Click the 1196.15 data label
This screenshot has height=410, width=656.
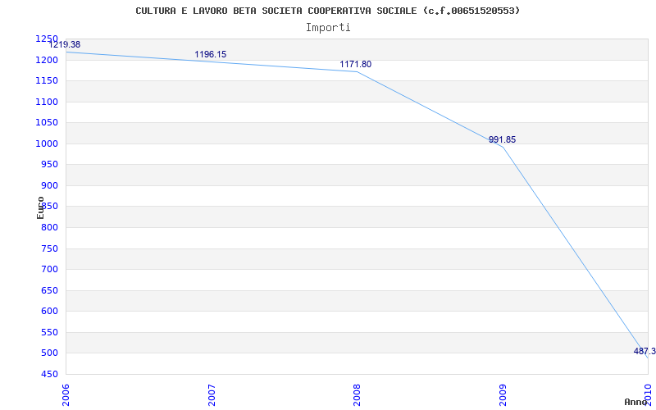click(211, 54)
